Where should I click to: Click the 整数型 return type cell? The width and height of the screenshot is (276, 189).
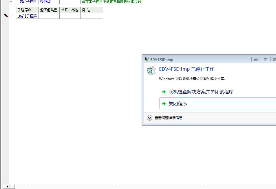point(45,2)
